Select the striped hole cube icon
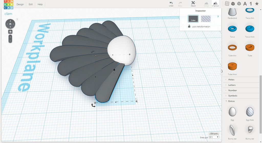 point(239,4)
